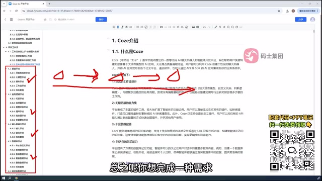Image resolution: width=322 pixels, height=181 pixels.
Task: Insert a horizontal divider line
Action: (x=166, y=27)
